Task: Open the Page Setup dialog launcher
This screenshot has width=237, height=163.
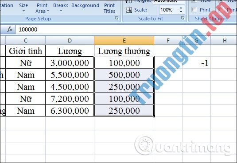Action: pos(117,18)
